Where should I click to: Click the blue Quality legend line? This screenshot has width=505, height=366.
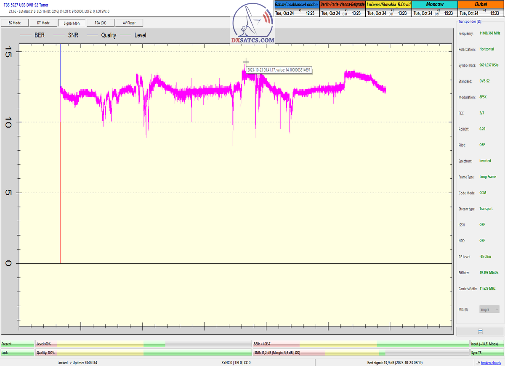coord(93,35)
